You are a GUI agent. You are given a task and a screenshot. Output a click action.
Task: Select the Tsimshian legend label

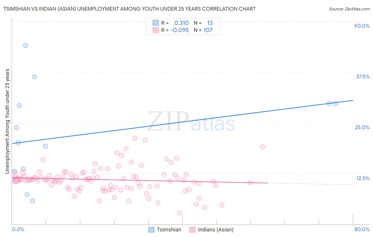(x=169, y=230)
